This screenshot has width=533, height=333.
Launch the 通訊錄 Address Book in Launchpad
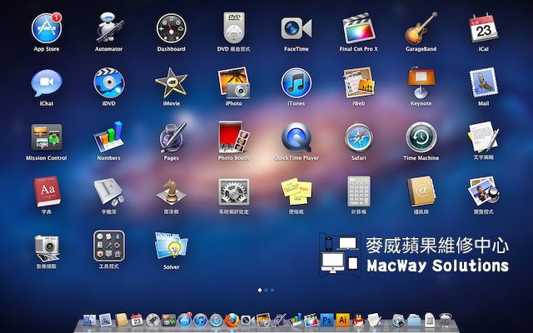pos(421,192)
